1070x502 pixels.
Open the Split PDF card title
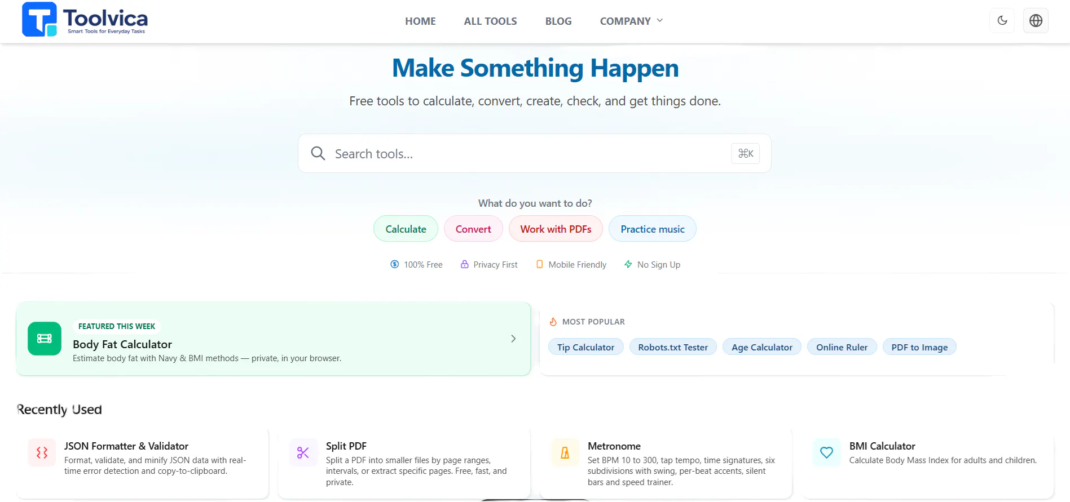pyautogui.click(x=346, y=446)
